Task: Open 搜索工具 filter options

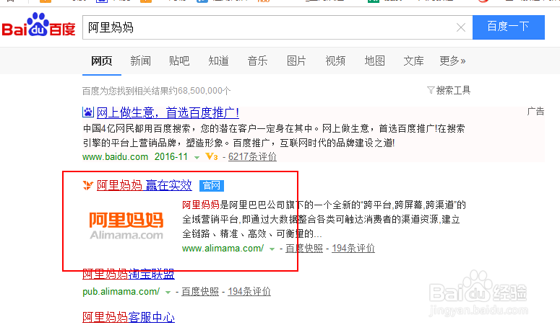Action: click(x=449, y=90)
